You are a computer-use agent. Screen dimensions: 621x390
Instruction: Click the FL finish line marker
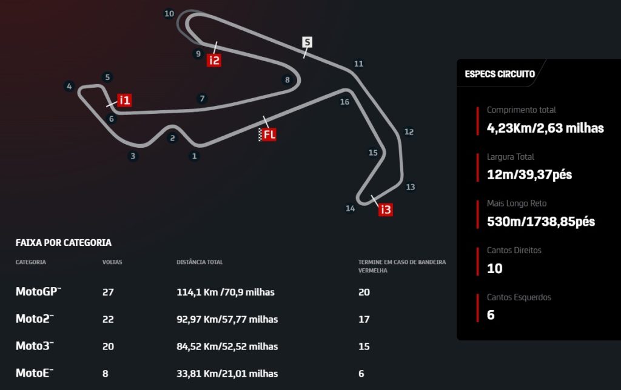[267, 134]
